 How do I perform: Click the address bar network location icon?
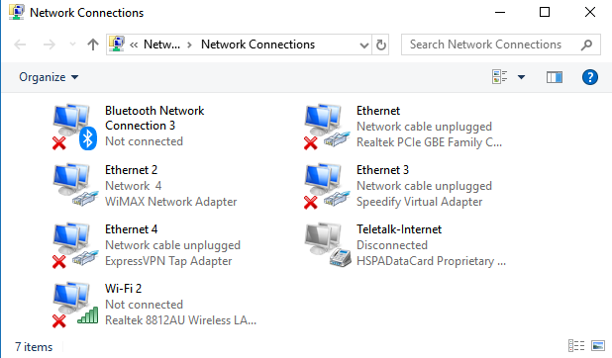(116, 45)
